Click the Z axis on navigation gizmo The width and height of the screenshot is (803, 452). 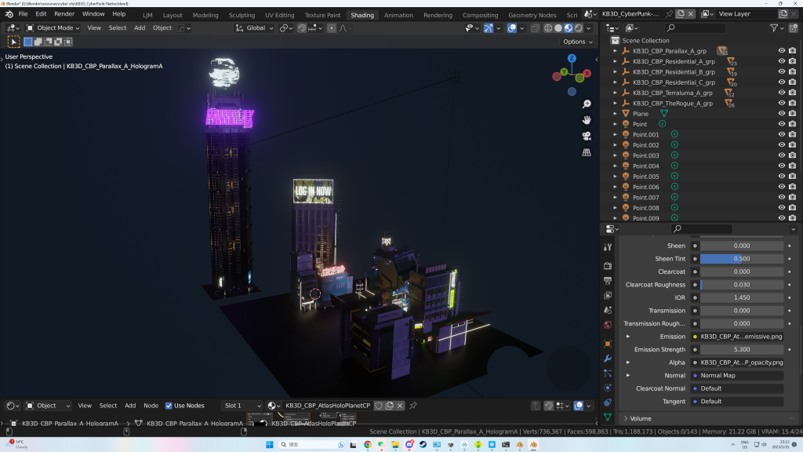572,58
